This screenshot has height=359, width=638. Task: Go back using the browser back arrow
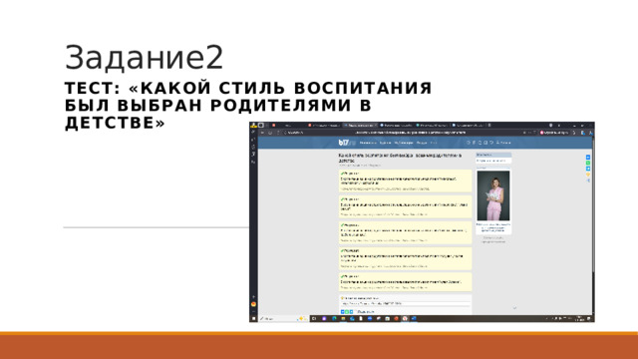[262, 133]
